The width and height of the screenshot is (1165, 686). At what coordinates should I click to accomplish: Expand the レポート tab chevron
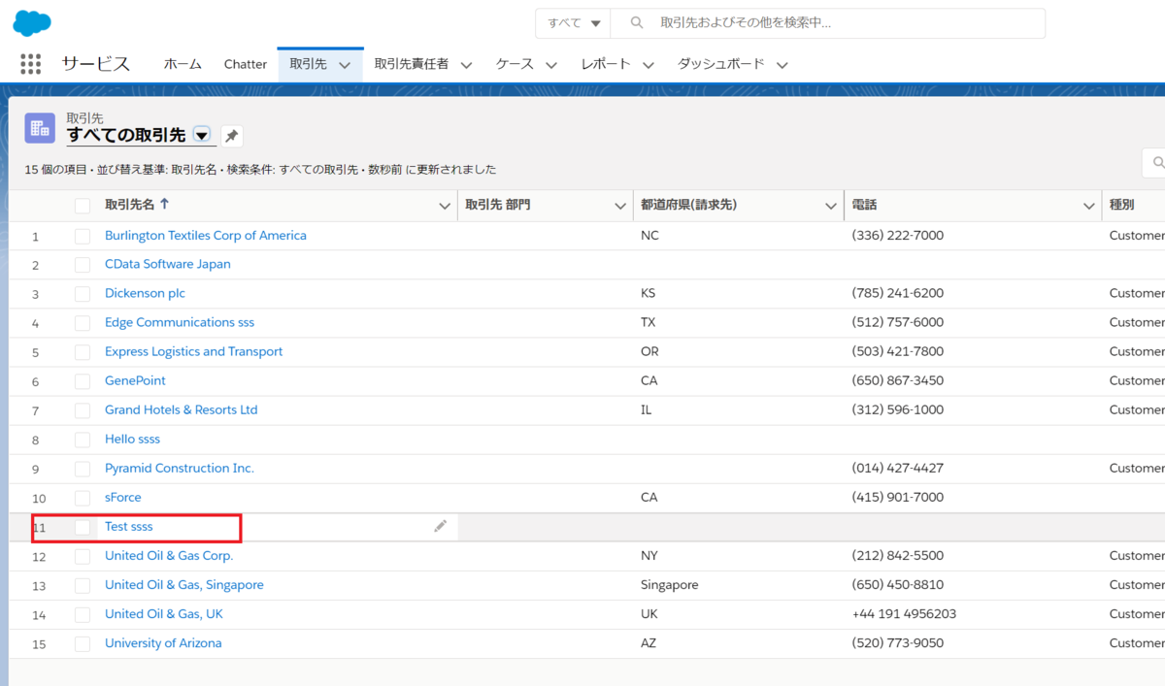(649, 65)
